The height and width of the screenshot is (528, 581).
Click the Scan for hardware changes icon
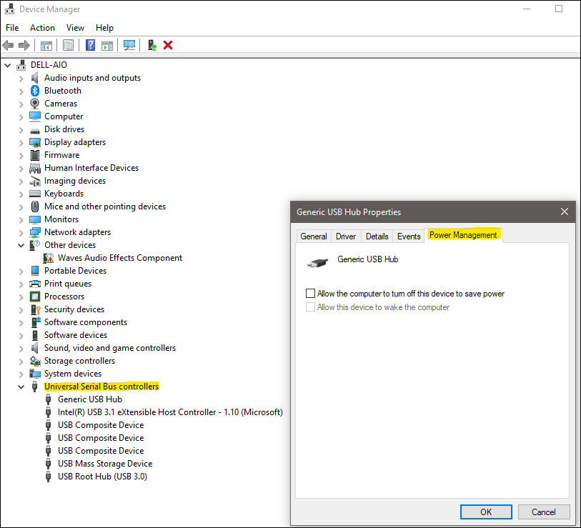point(129,45)
